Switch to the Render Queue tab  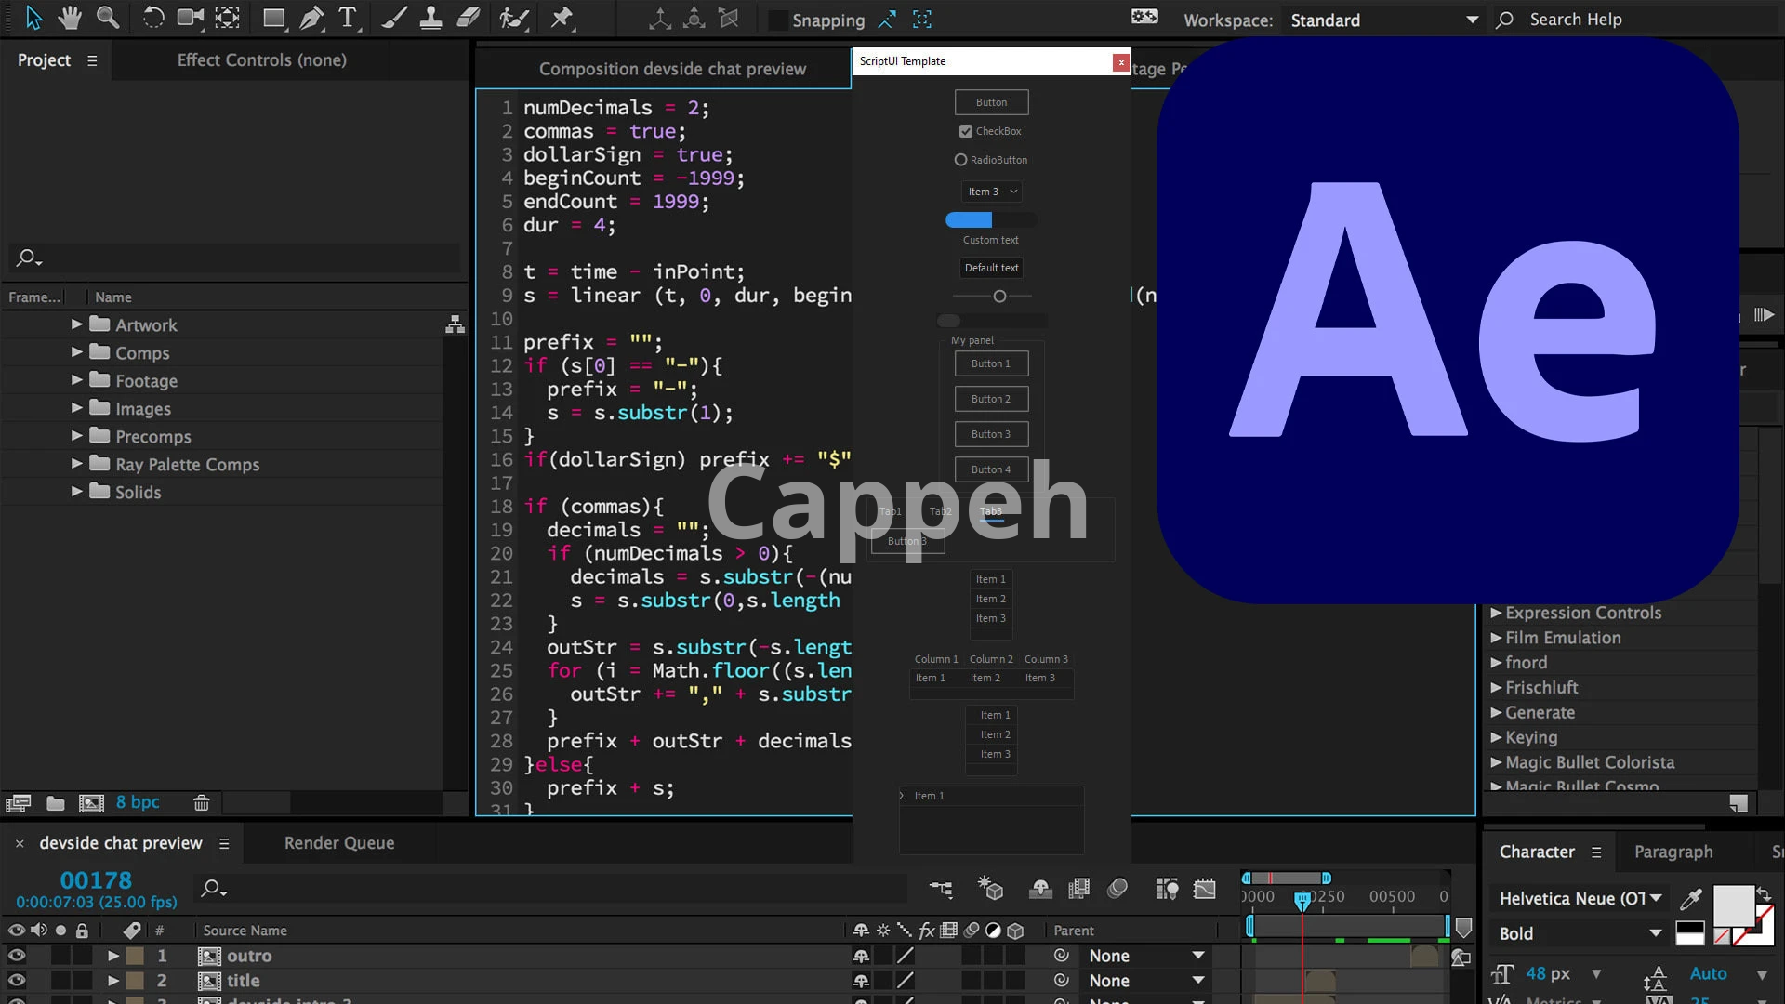click(338, 843)
